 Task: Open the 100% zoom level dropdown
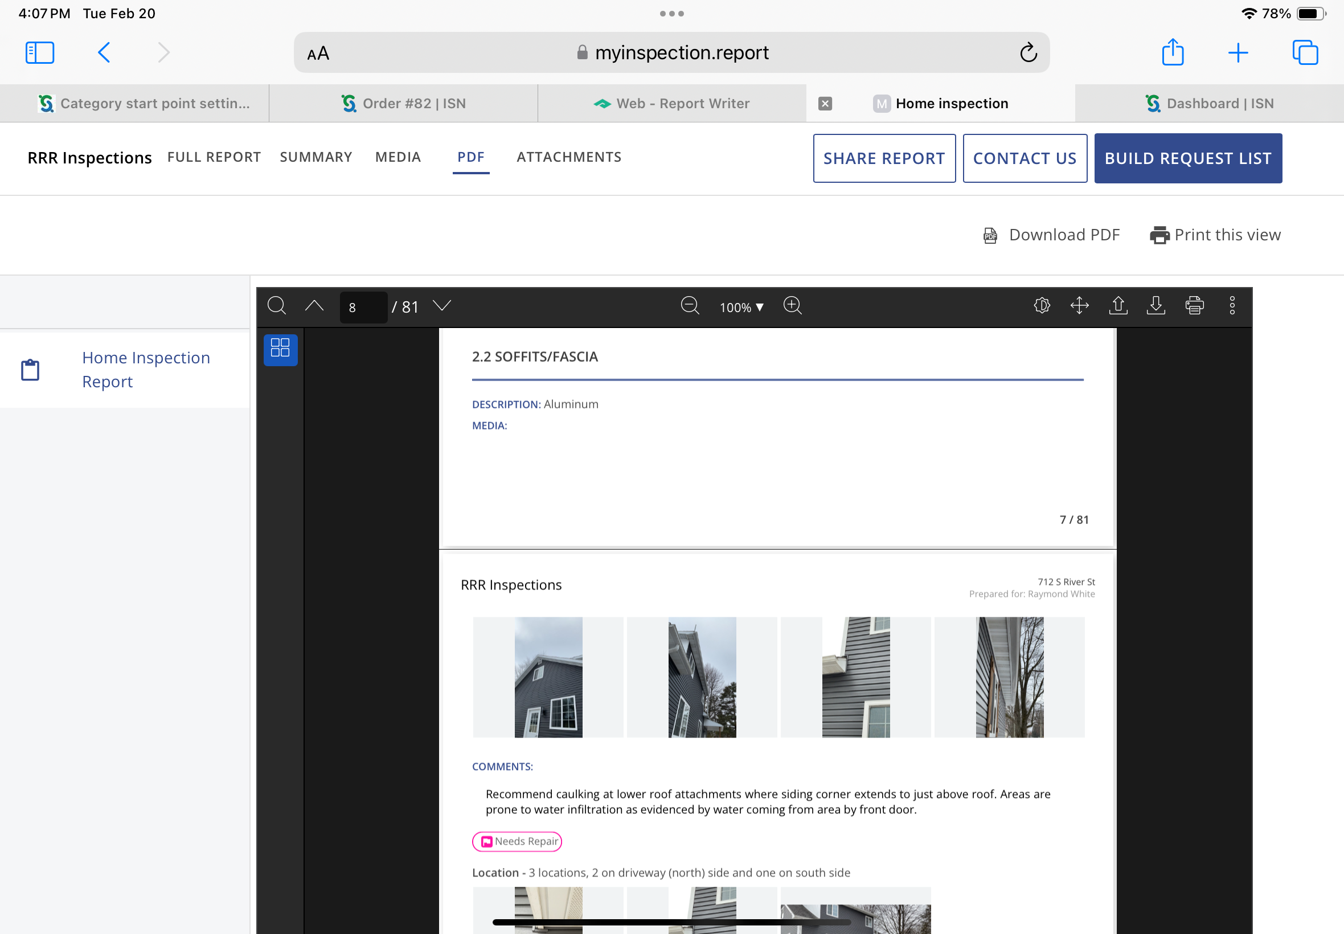click(x=741, y=307)
